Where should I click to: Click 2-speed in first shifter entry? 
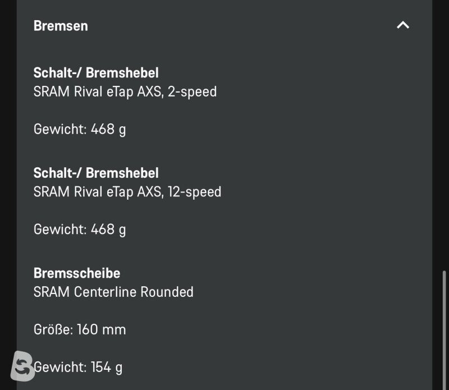[x=192, y=92]
